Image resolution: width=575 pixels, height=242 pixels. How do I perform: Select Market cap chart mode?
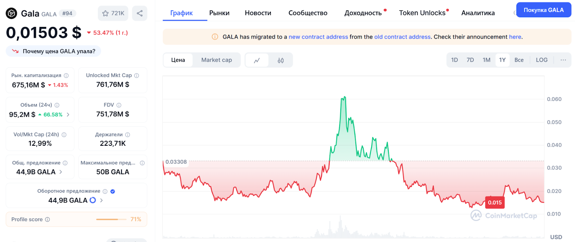pyautogui.click(x=217, y=60)
